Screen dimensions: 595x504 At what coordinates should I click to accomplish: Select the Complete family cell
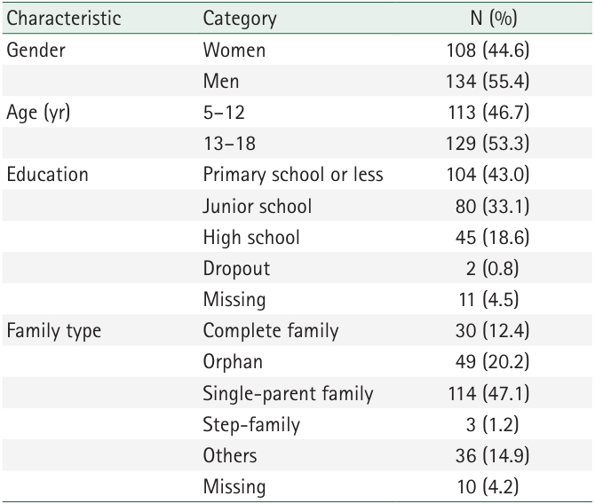tap(271, 331)
